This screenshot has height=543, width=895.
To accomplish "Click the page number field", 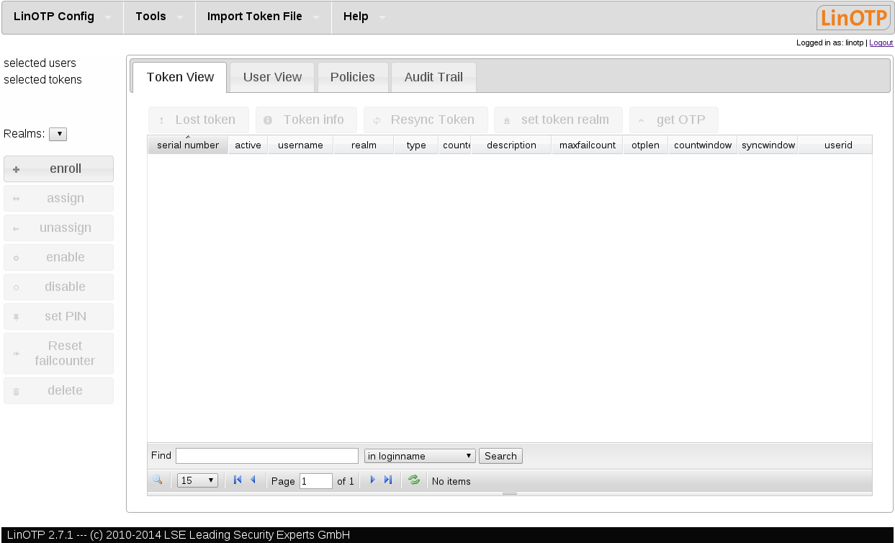I will pos(316,481).
